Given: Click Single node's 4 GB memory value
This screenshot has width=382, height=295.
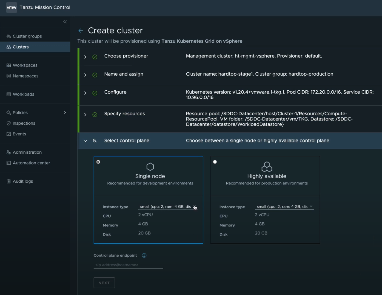Looking at the screenshot, I should pos(143,224).
